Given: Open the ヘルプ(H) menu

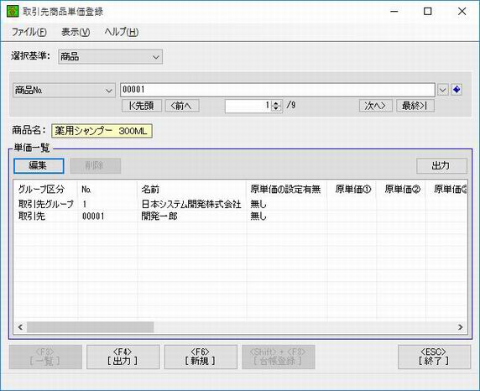Looking at the screenshot, I should tap(121, 32).
